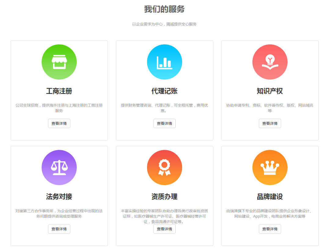This screenshot has height=249, width=330.
Task: Select the red lightbulb icon for 知识产权
Action: pyautogui.click(x=270, y=62)
